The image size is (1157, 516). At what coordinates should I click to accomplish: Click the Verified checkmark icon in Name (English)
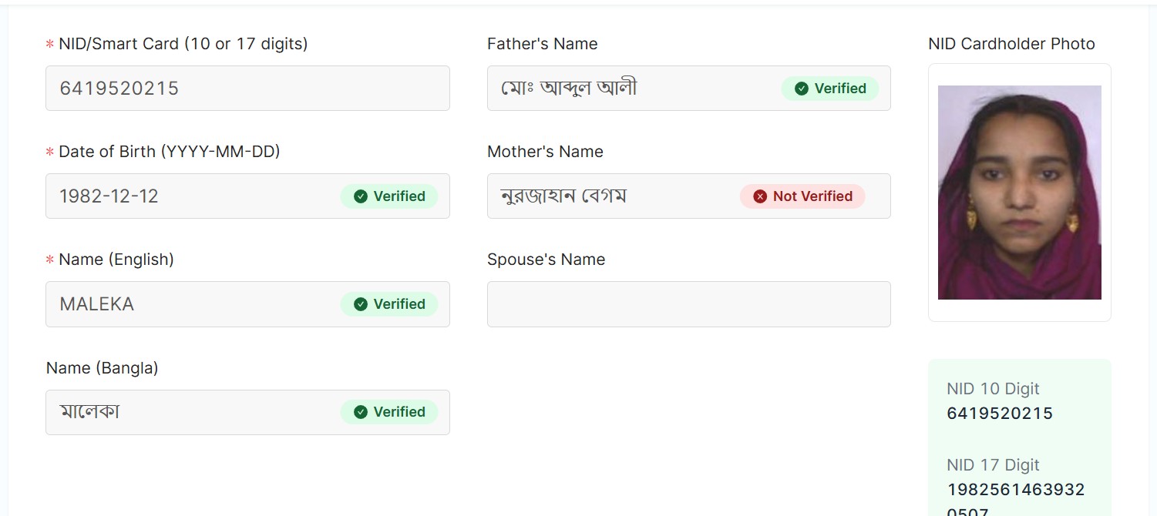(360, 304)
